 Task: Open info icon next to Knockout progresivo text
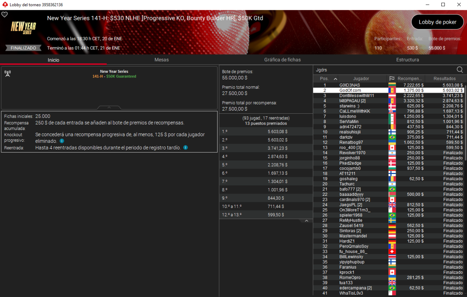pos(62,141)
